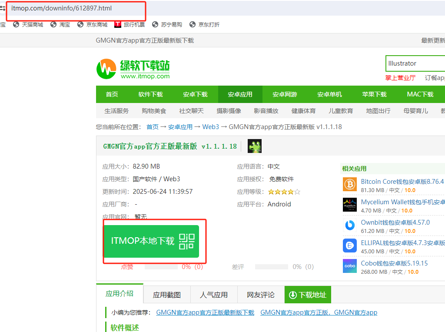The image size is (445, 332).
Task: Click the 点赞 like rating bar
Action: point(161,267)
